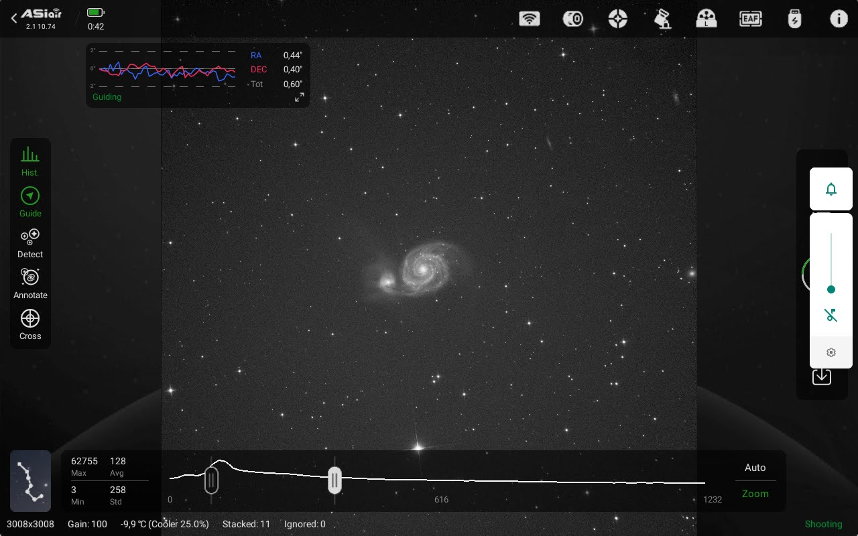Open the telescope mount settings

[x=663, y=19]
